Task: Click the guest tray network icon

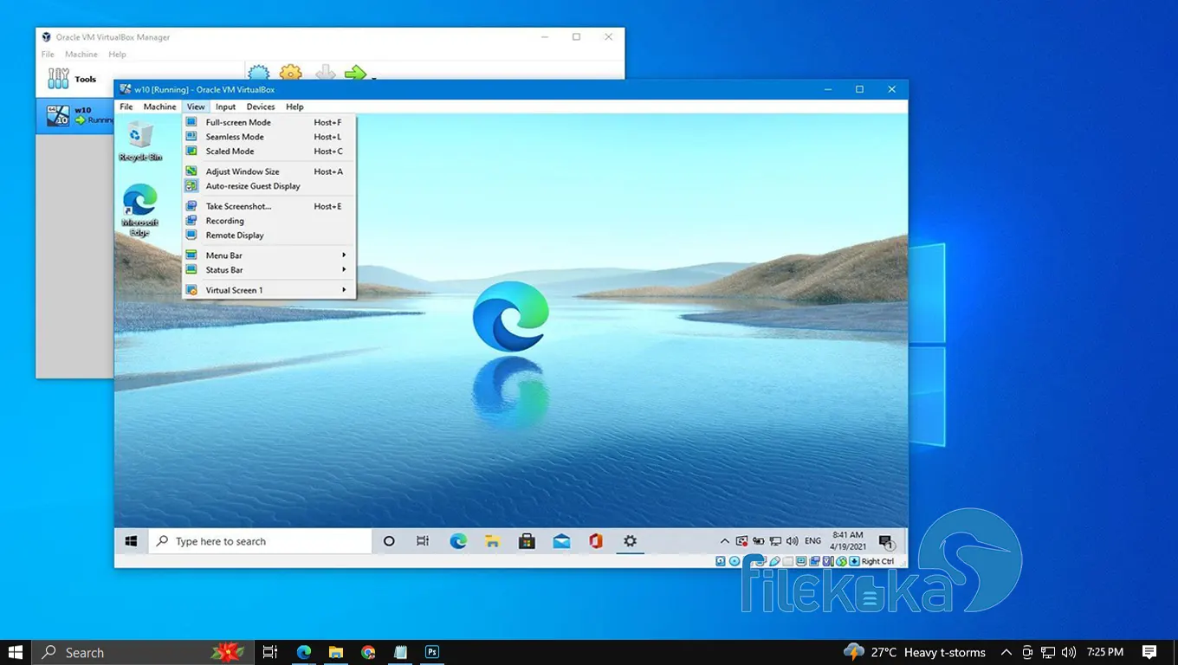Action: click(775, 541)
